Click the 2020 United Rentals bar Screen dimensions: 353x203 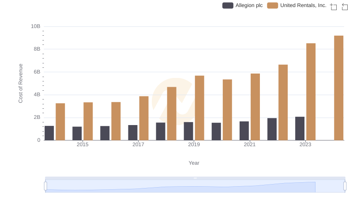pyautogui.click(x=227, y=110)
